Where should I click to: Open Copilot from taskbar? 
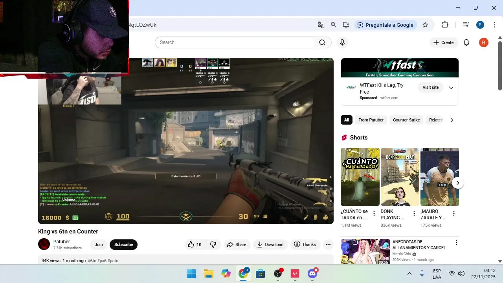pos(226,274)
